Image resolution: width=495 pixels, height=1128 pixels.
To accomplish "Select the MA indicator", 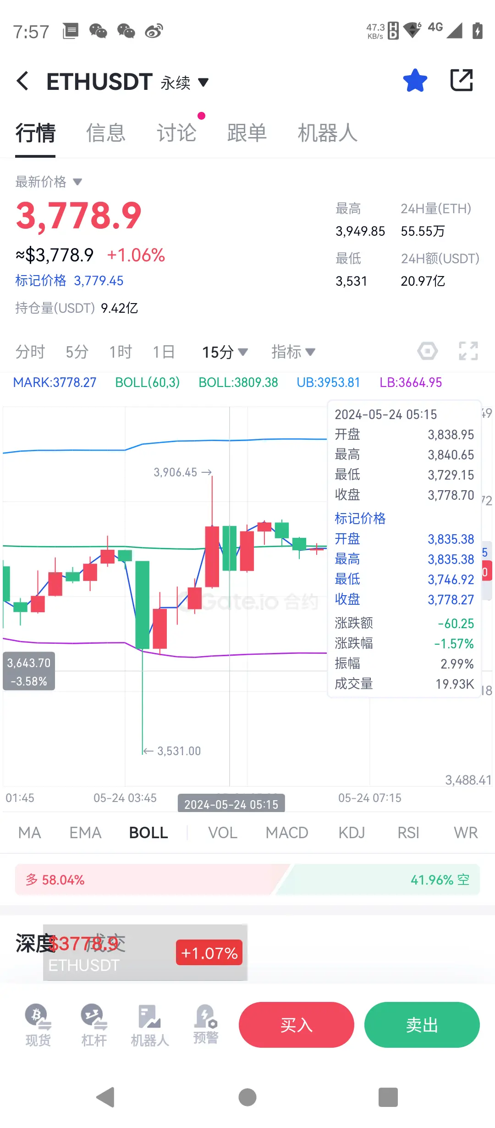I will point(30,833).
